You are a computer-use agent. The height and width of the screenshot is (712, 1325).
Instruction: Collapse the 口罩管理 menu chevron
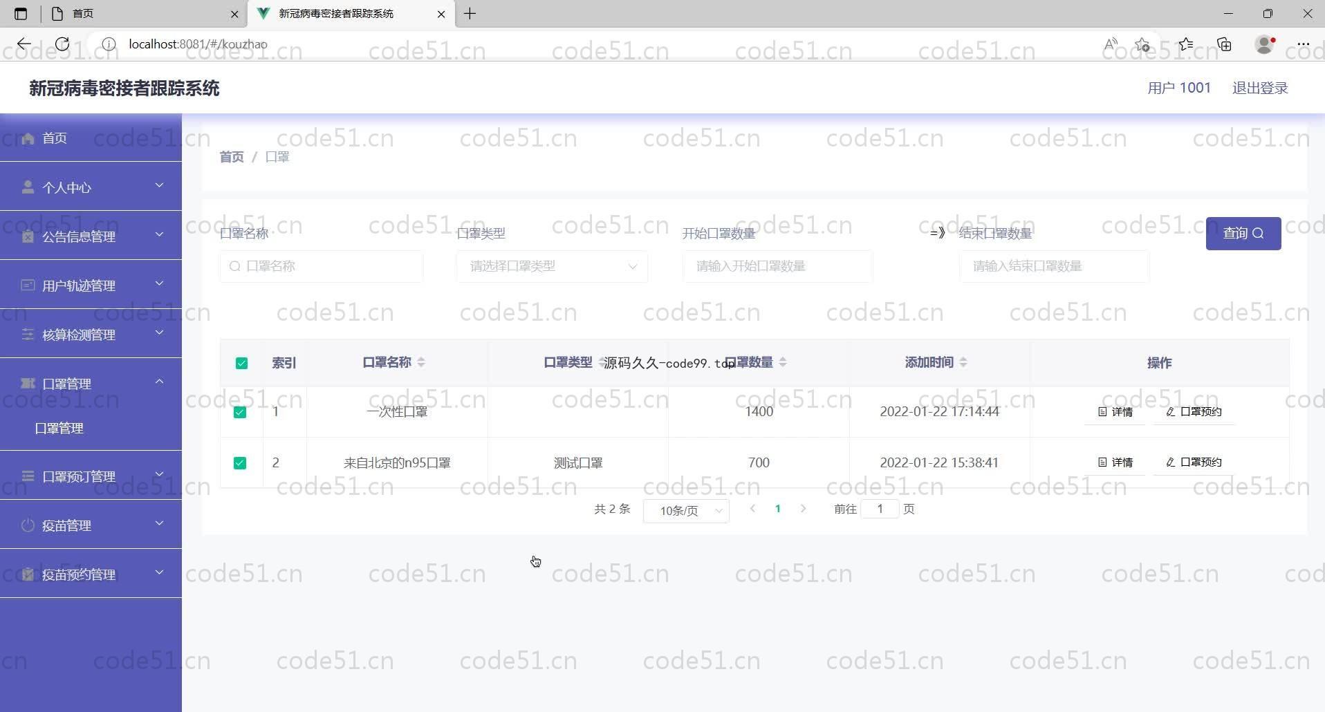coord(160,382)
